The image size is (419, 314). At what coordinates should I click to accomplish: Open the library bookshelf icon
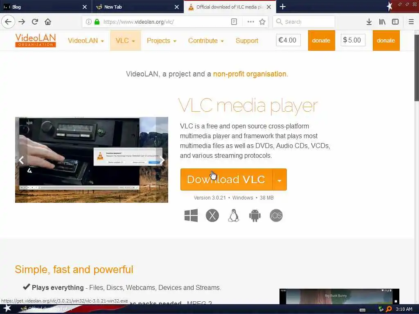(382, 22)
